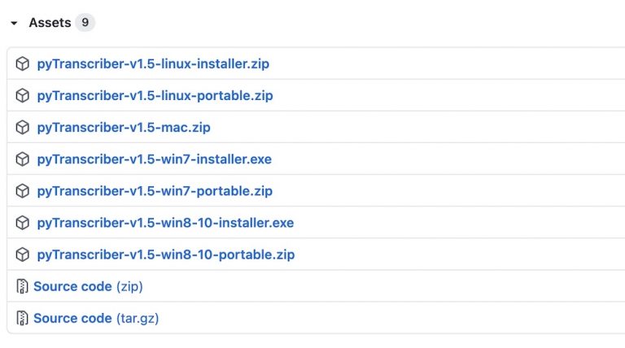Click package icon beside win8-10-portable.zip

pyautogui.click(x=23, y=254)
